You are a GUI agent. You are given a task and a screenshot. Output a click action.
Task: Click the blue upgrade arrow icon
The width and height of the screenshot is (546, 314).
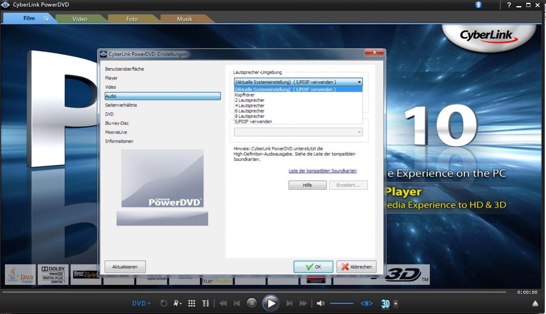point(478,5)
